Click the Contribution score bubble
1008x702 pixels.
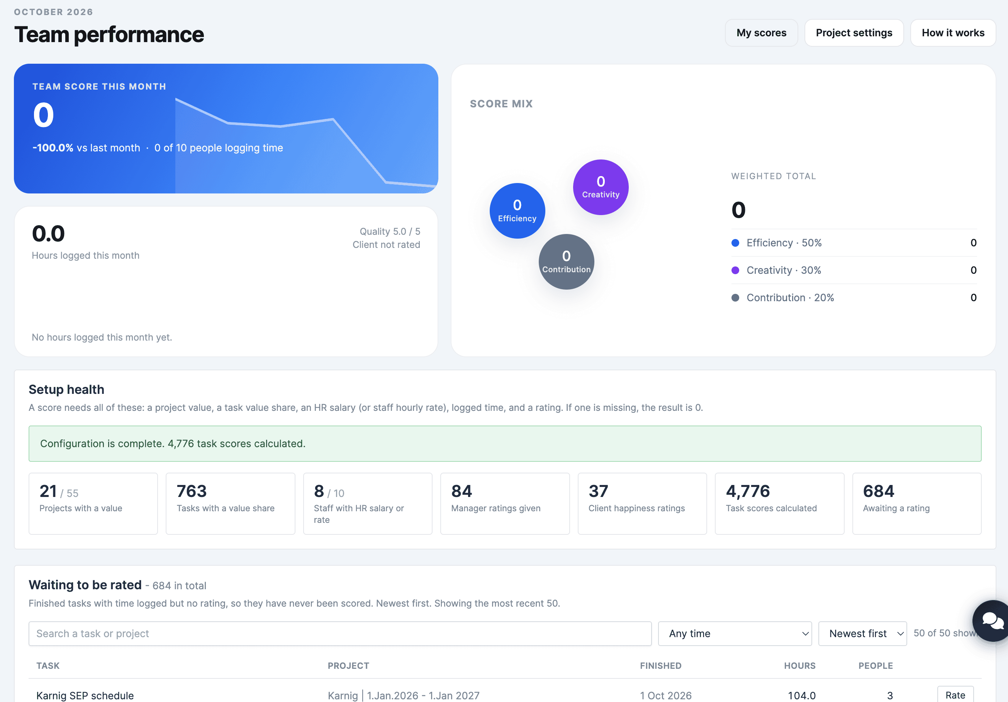(566, 262)
